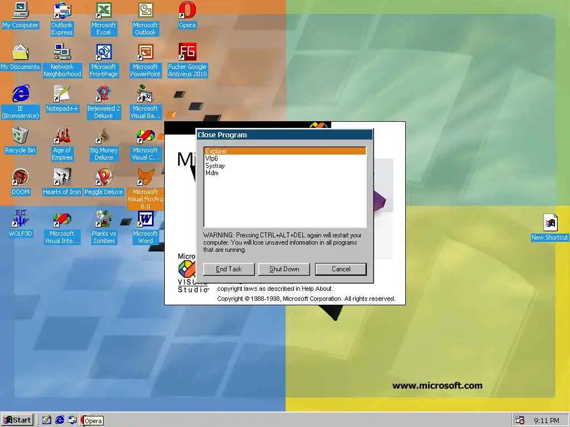Cancel the Close Program dialog
Screen dimensions: 570x427
[341, 269]
